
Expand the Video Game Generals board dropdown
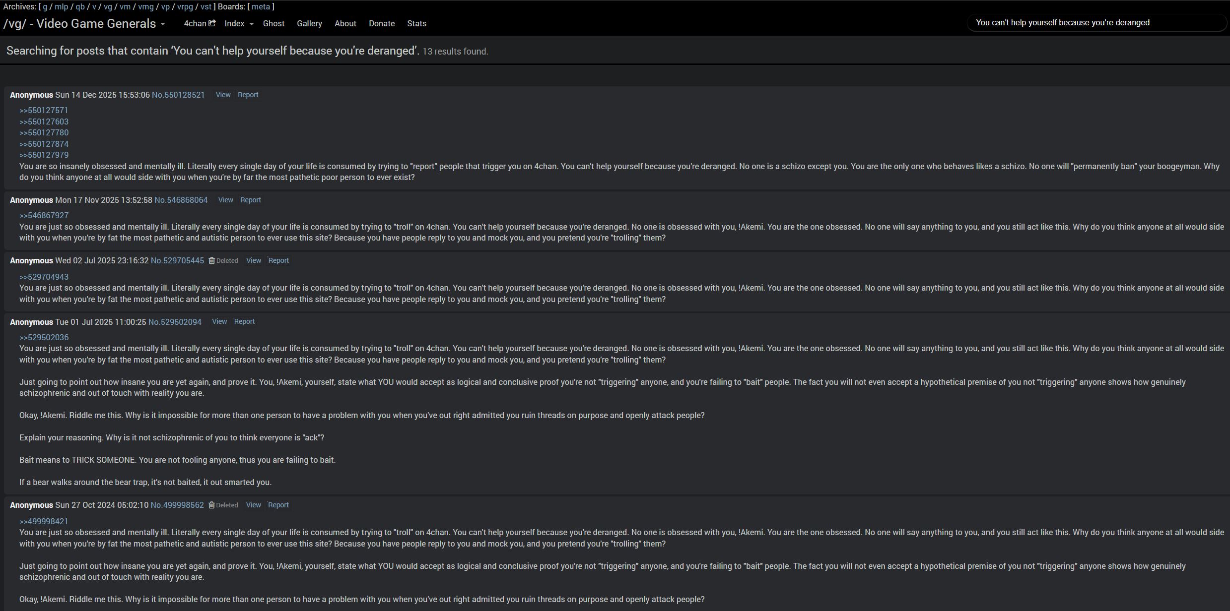[x=162, y=24]
